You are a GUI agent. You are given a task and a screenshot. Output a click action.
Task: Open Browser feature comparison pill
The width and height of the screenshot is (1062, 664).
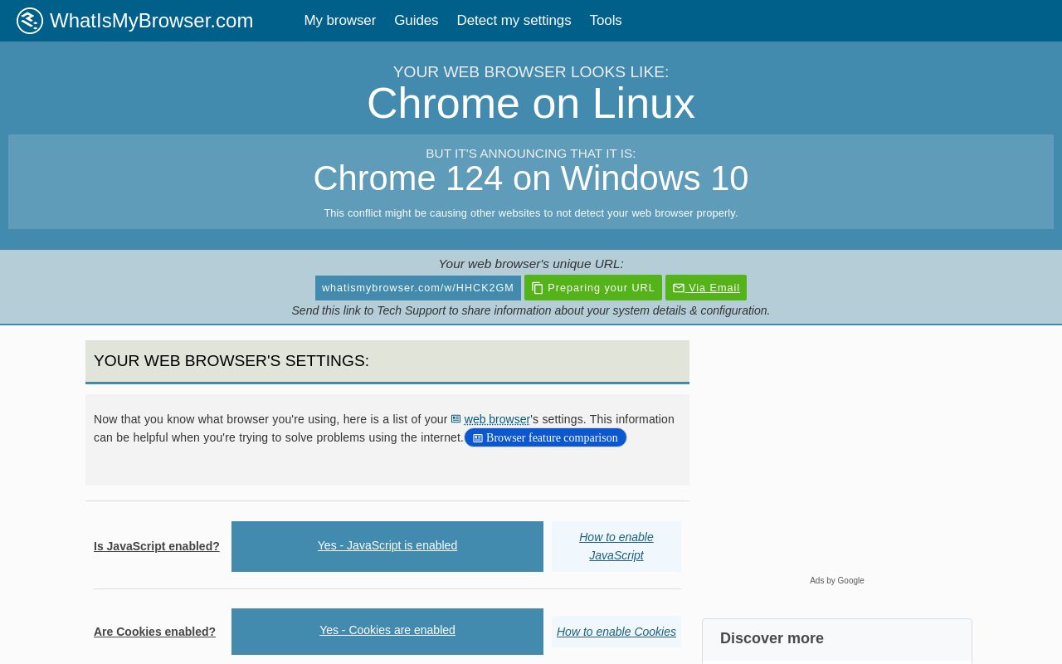tap(545, 437)
